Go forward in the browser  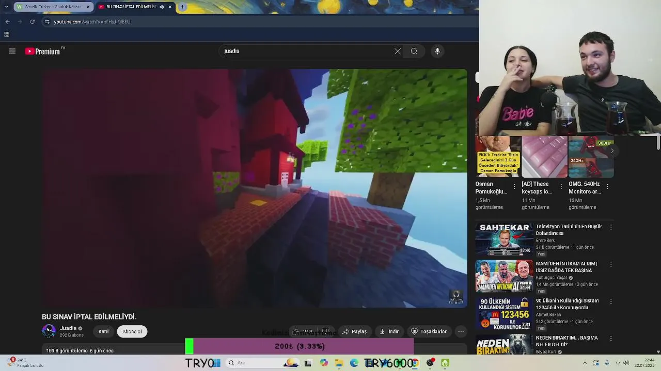(x=20, y=22)
